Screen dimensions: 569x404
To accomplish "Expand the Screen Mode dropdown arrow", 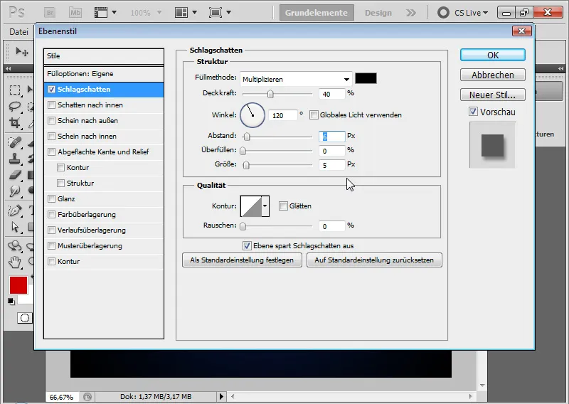I will [228, 13].
